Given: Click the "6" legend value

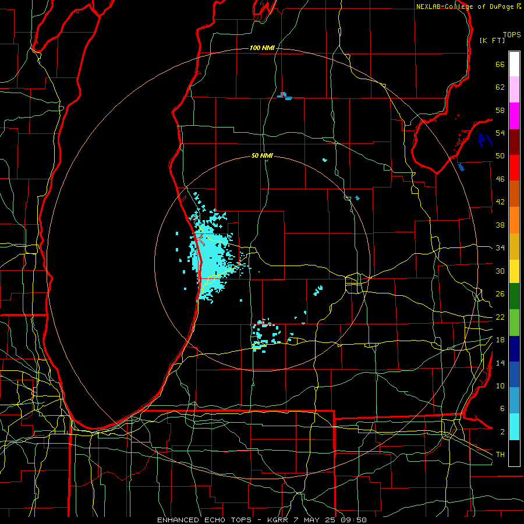Looking at the screenshot, I should click(x=502, y=409).
